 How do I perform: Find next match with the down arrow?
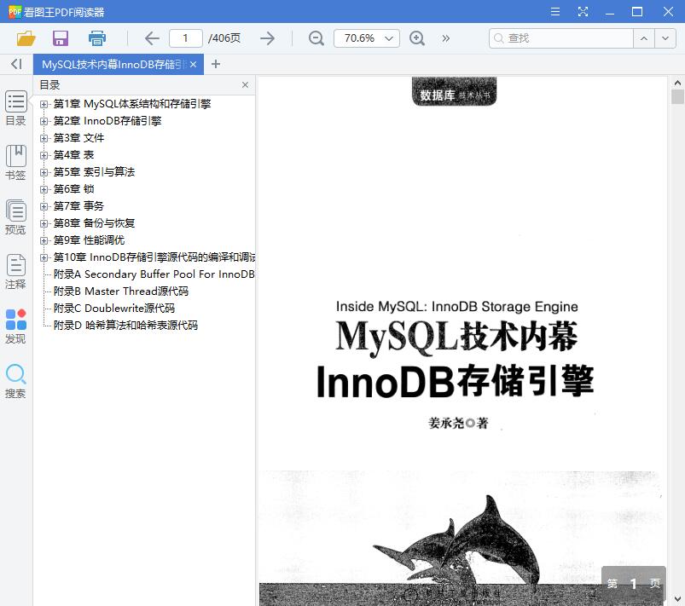coord(665,38)
